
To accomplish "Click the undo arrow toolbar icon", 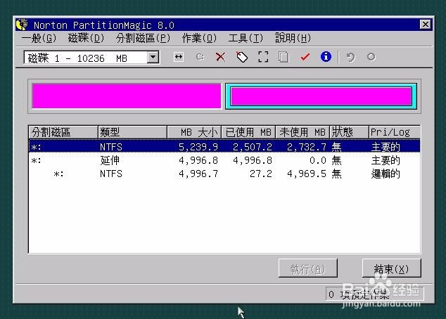I will click(350, 57).
